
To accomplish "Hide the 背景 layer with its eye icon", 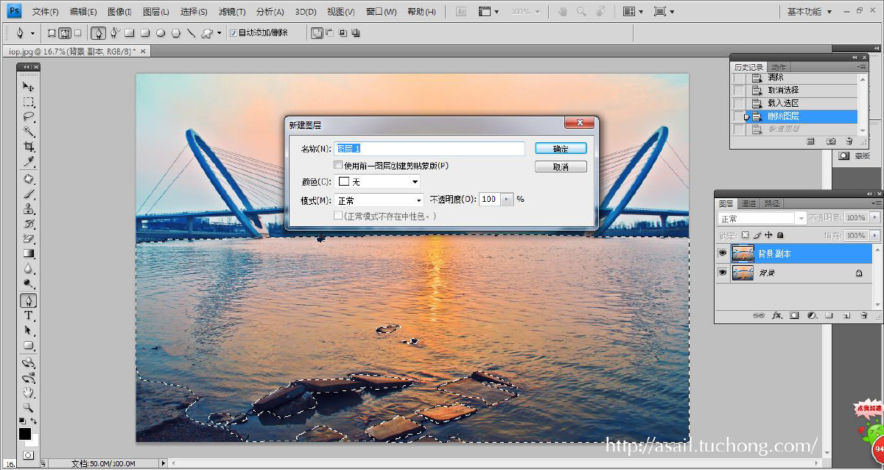I will coord(723,273).
